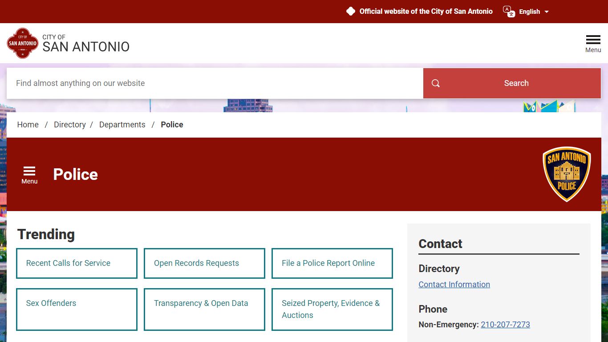
Task: Open the Sex Offenders tile
Action: [x=77, y=309]
